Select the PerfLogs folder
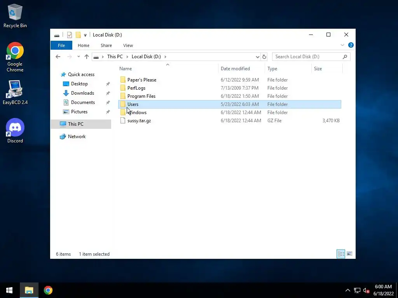 [x=230, y=88]
